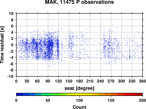Viewport: 146px width, 109px height.
Task: Click the plot title 'MAK, 11475 P observations'
Action: point(79,2)
